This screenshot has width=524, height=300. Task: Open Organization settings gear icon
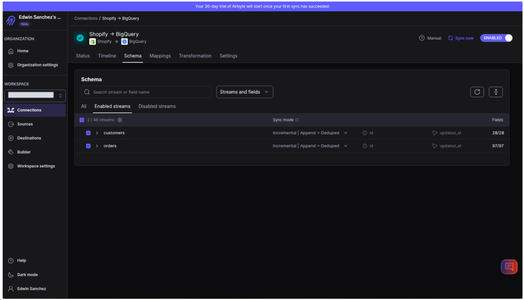click(11, 65)
